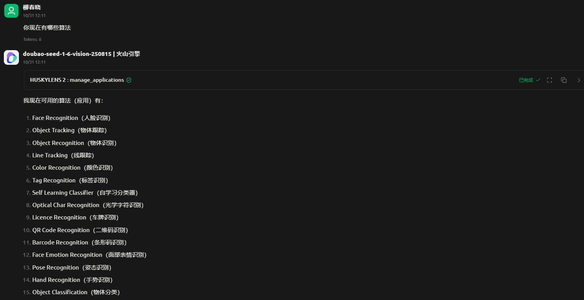Click the Doubao model avatar icon
This screenshot has height=300, width=584.
pyautogui.click(x=11, y=57)
